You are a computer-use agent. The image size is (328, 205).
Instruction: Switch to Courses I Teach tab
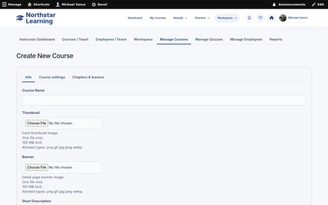coord(75,39)
